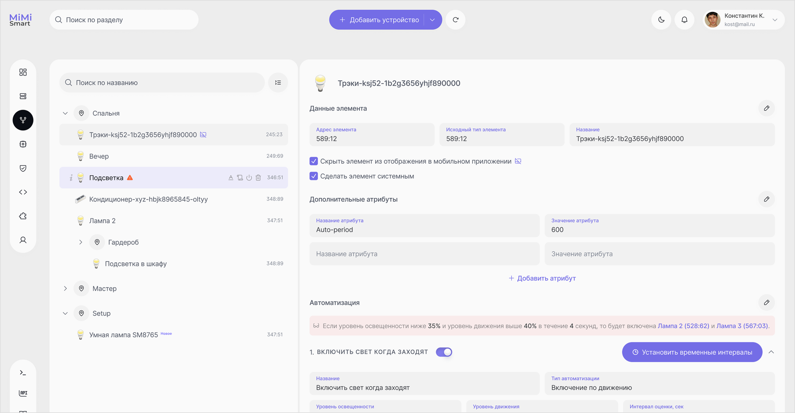Open the puzzle plugin sidebar icon

point(23,216)
